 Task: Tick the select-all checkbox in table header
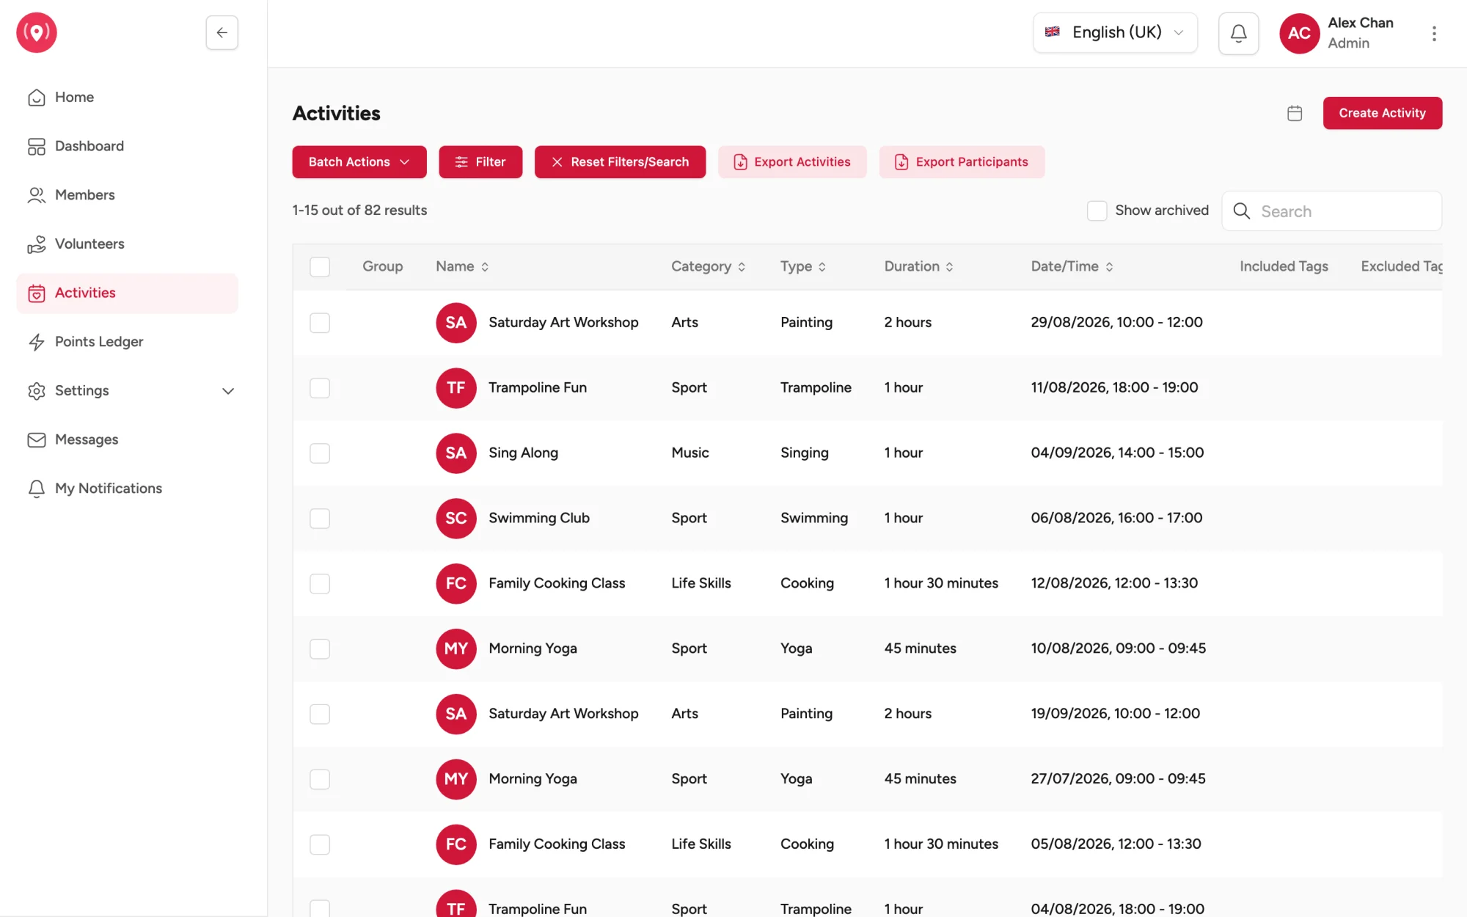(320, 267)
